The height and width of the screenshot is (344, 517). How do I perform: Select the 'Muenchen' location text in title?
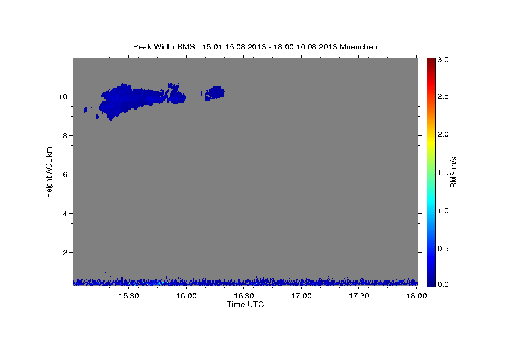click(358, 46)
